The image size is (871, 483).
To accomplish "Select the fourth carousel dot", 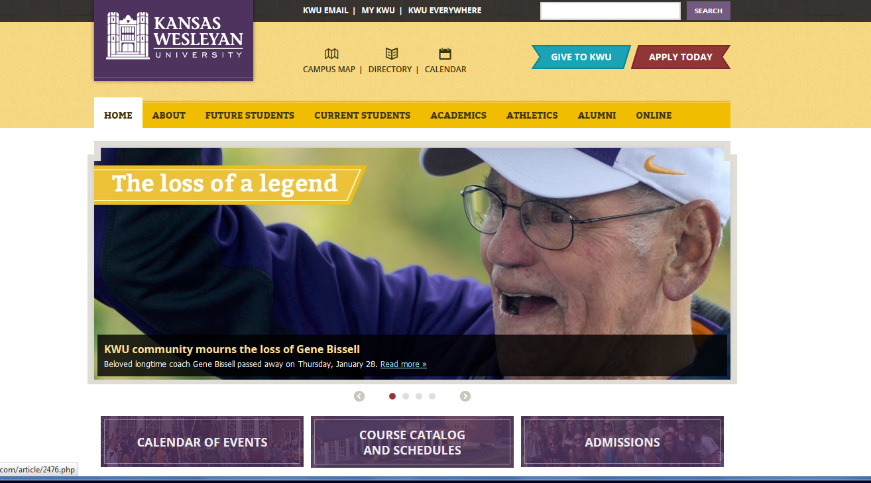I will 432,396.
